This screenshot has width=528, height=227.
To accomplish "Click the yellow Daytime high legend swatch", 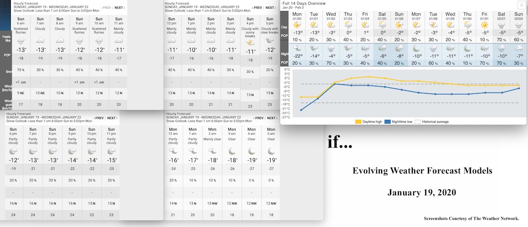I will tap(359, 121).
